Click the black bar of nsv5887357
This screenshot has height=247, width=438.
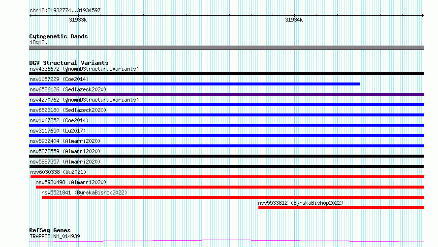coord(226,166)
